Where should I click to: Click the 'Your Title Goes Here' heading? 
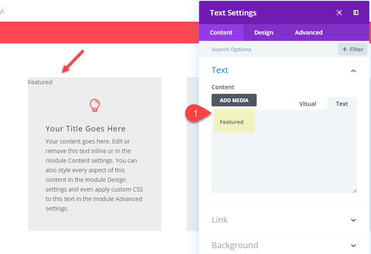[x=86, y=129]
